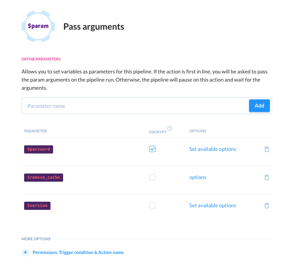The height and width of the screenshot is (274, 294).
Task: Set available options for $version
Action: (x=212, y=205)
